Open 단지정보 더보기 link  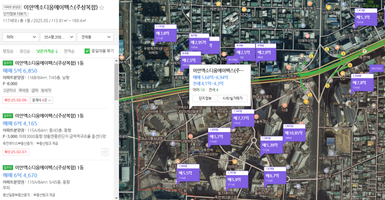(16, 14)
